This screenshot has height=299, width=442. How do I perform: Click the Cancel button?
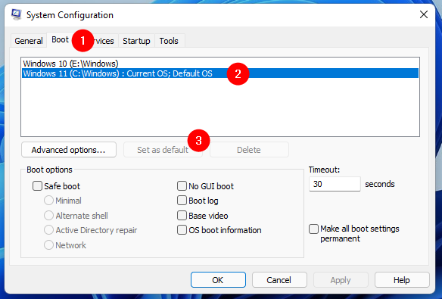tap(279, 280)
